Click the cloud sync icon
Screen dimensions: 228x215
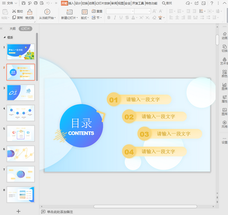coord(188,3)
